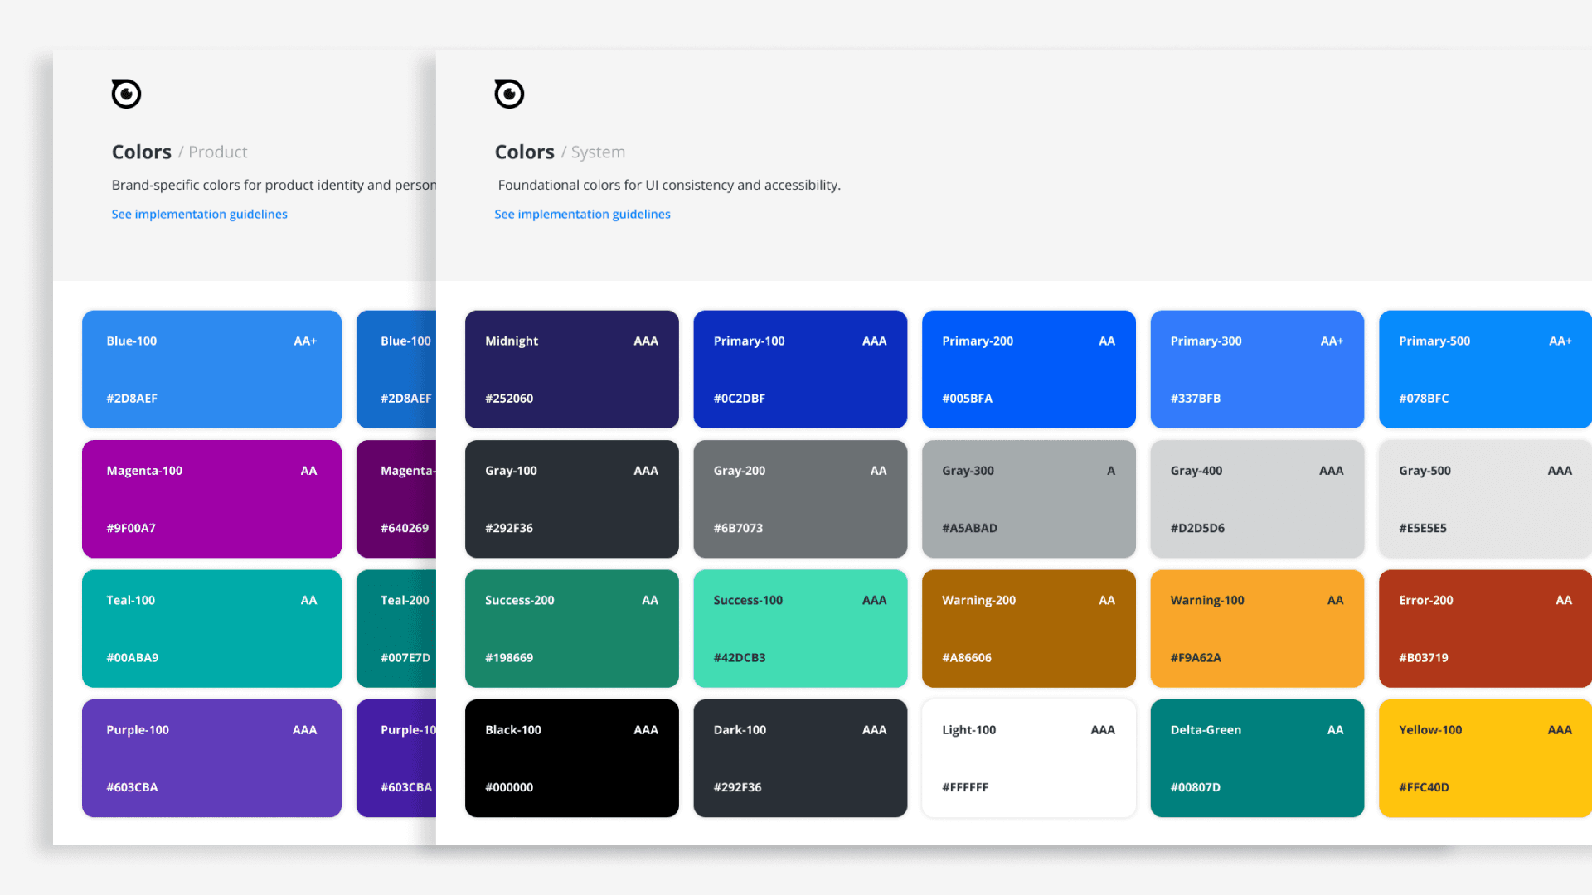Select the Midnight color swatch
The width and height of the screenshot is (1592, 895).
coord(572,370)
